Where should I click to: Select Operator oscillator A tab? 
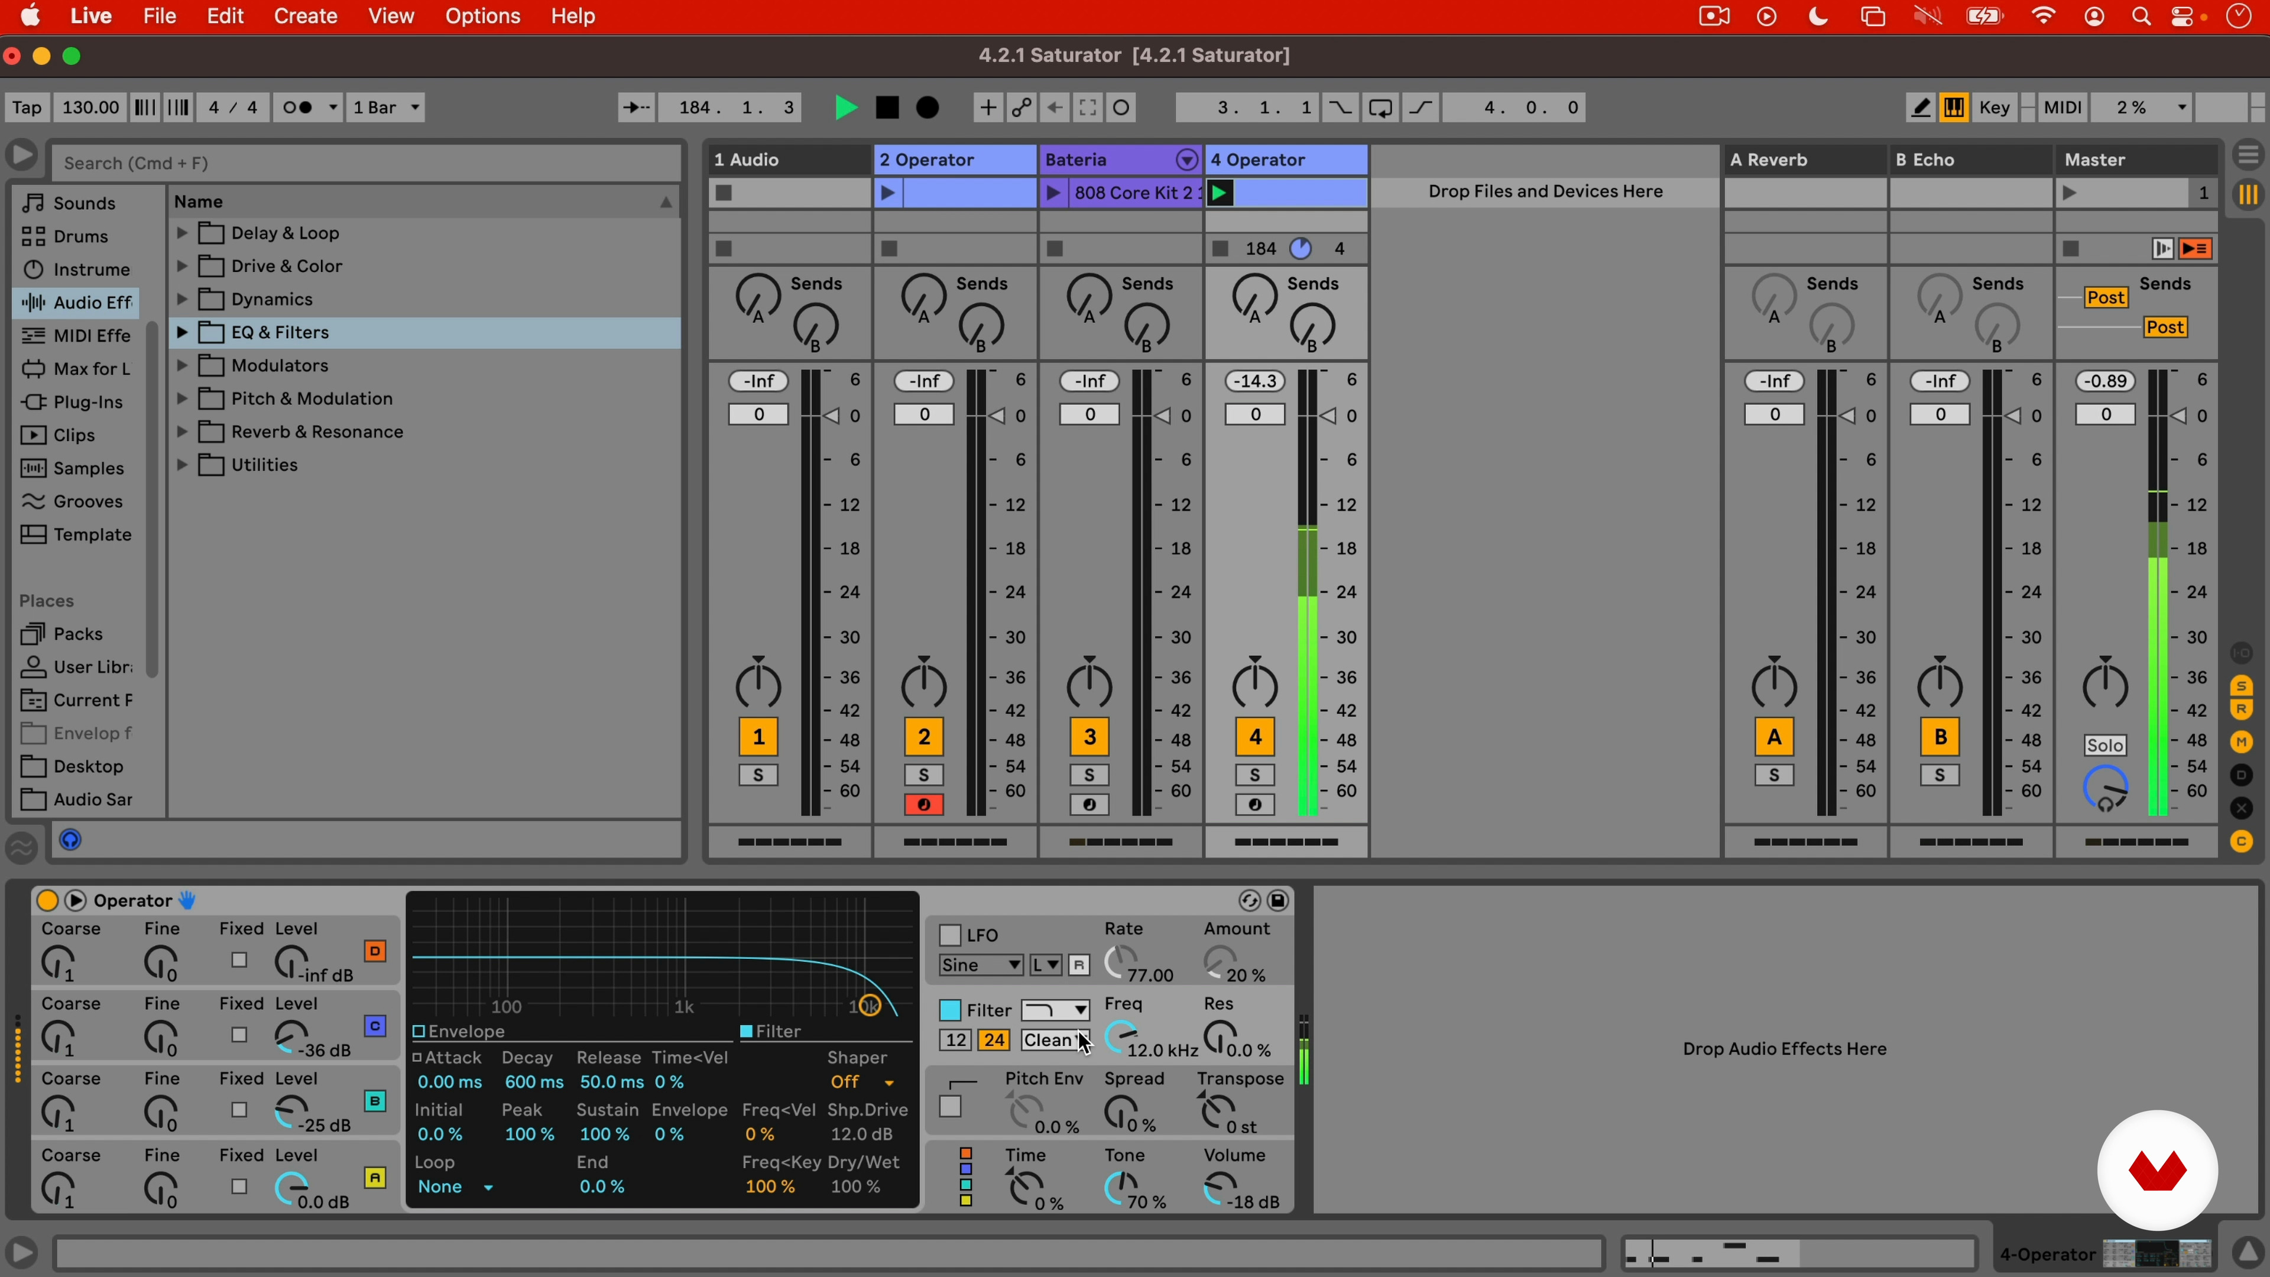point(375,1178)
